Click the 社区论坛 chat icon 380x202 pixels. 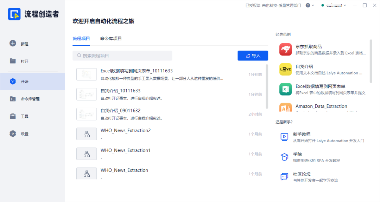(284, 177)
